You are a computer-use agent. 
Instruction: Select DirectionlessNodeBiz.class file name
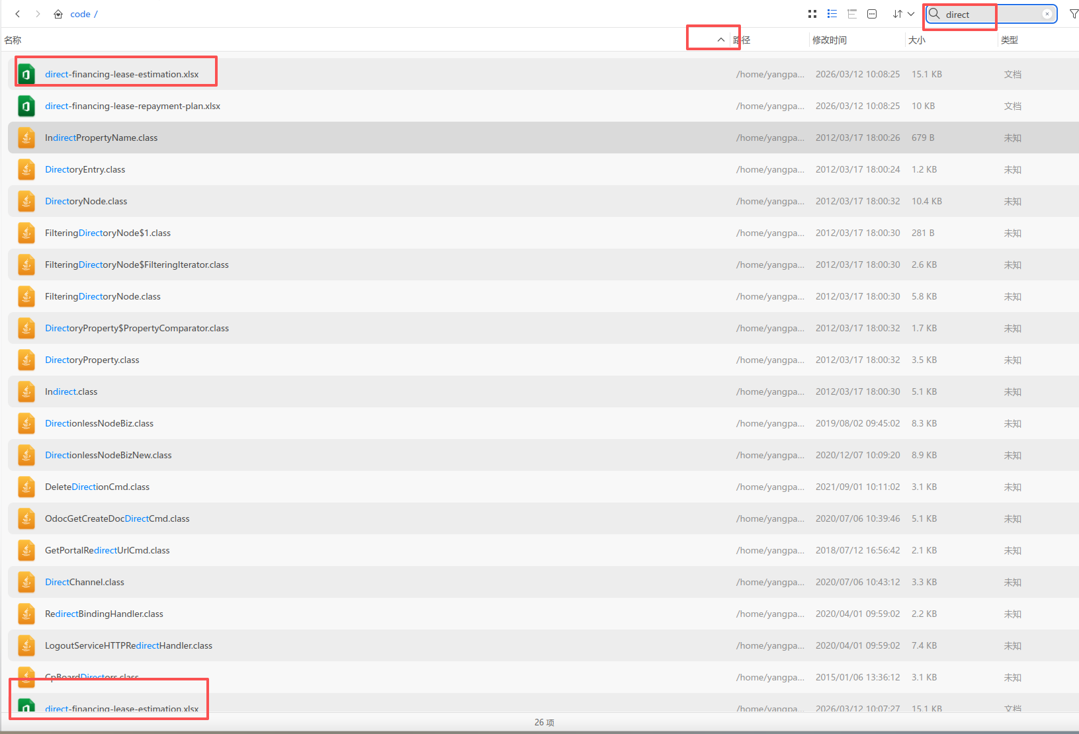coord(99,423)
